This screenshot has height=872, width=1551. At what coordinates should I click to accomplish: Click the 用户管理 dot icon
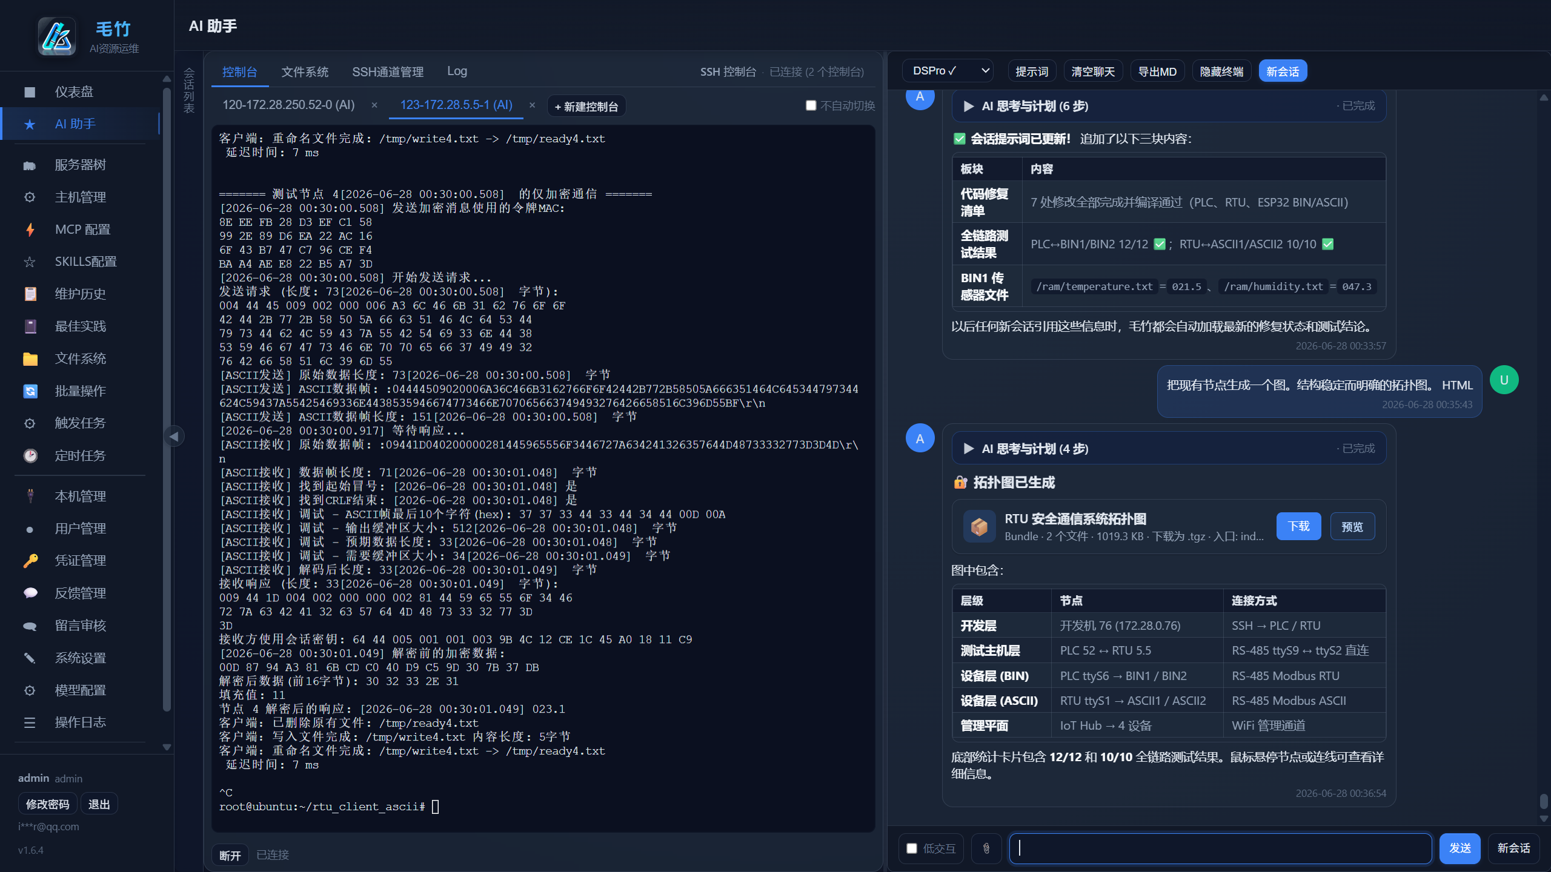click(x=30, y=529)
